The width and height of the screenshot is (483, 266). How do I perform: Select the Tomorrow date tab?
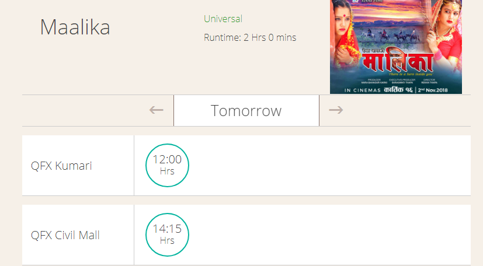(x=246, y=111)
